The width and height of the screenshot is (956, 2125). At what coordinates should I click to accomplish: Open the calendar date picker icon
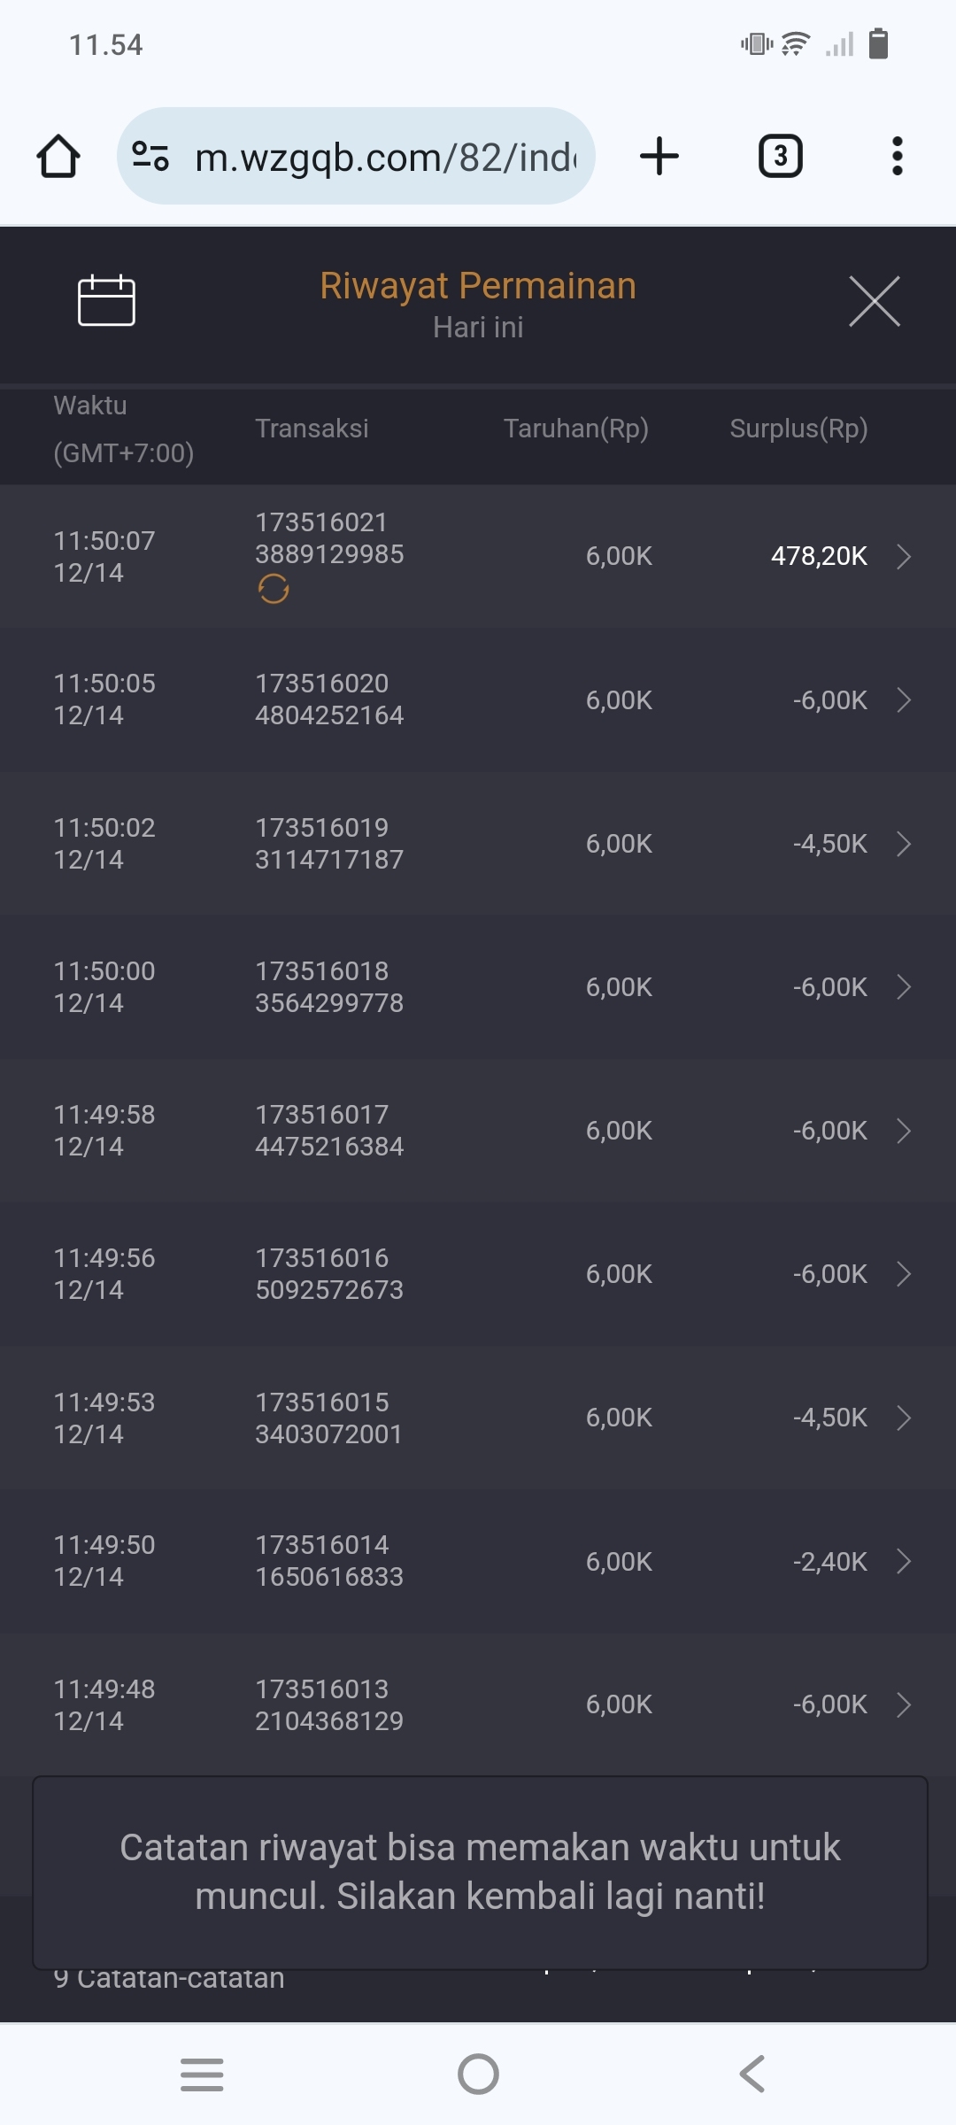click(x=106, y=301)
